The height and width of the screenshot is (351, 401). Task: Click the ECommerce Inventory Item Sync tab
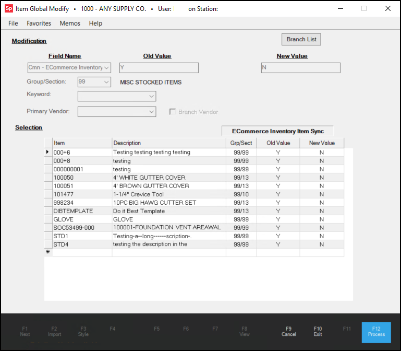click(277, 131)
